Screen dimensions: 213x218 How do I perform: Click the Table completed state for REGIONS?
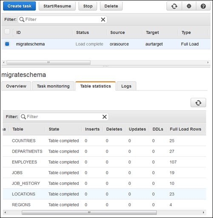[x=63, y=204]
